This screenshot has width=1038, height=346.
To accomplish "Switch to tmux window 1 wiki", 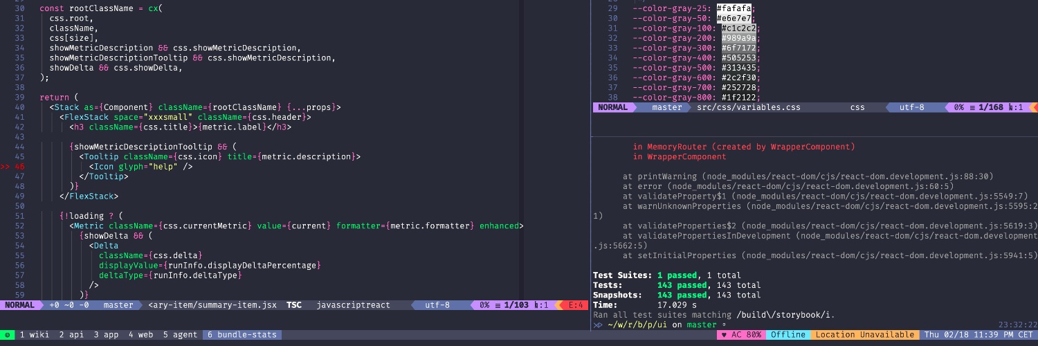I will point(34,335).
